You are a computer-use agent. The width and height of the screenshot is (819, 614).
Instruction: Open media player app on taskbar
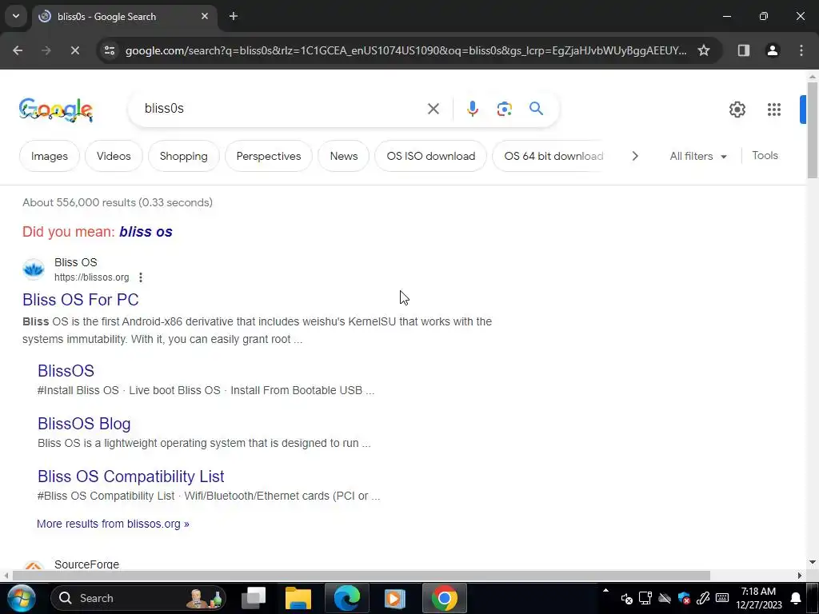coord(395,598)
